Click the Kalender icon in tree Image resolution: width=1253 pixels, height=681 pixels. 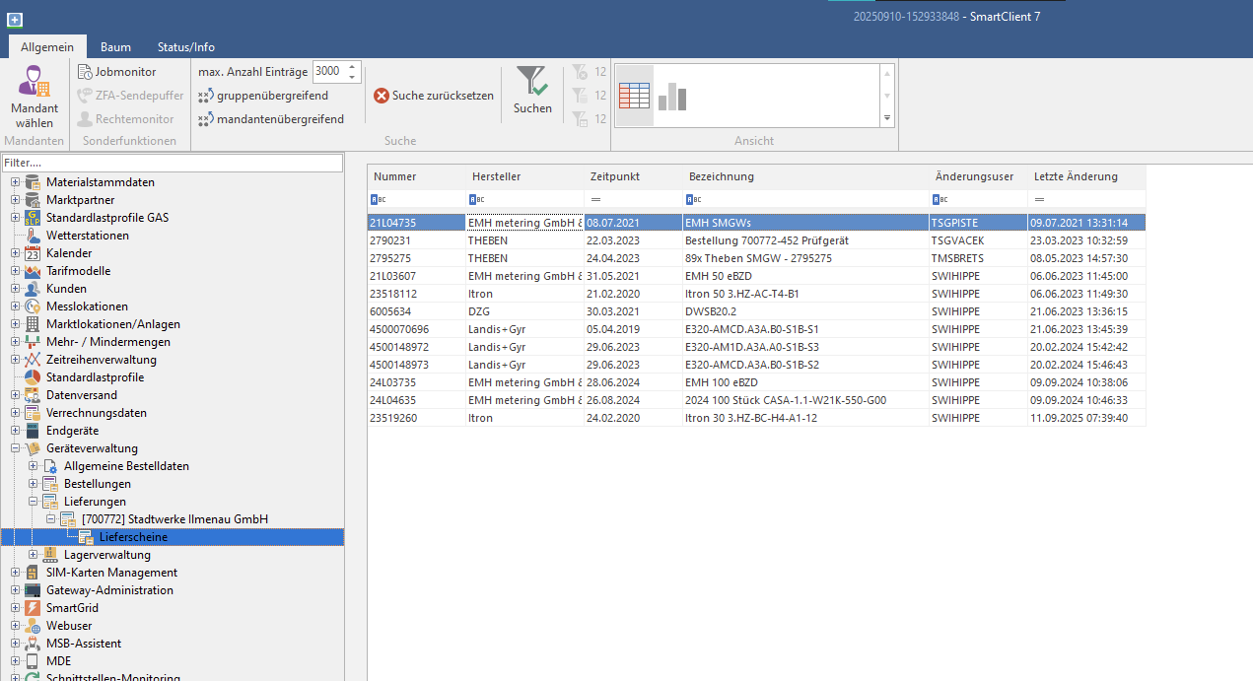click(33, 253)
